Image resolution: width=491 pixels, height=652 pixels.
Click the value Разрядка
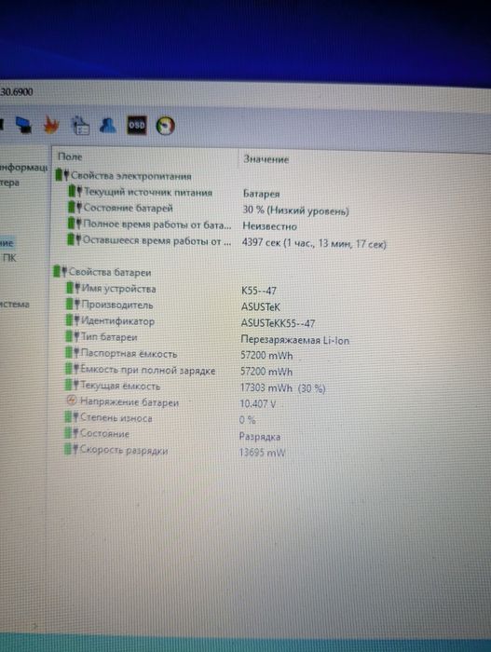(260, 436)
